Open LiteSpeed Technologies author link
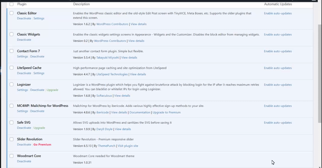 (x=112, y=74)
